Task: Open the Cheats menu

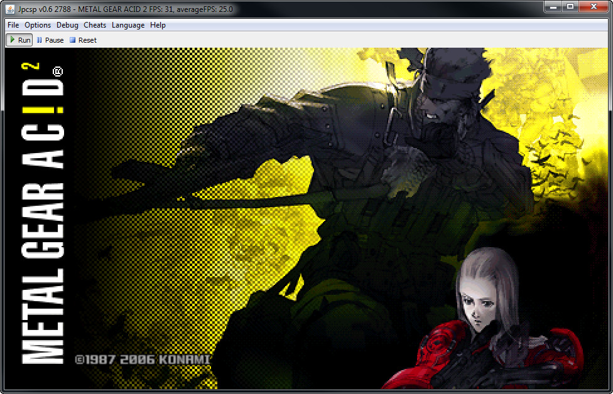Action: [95, 25]
